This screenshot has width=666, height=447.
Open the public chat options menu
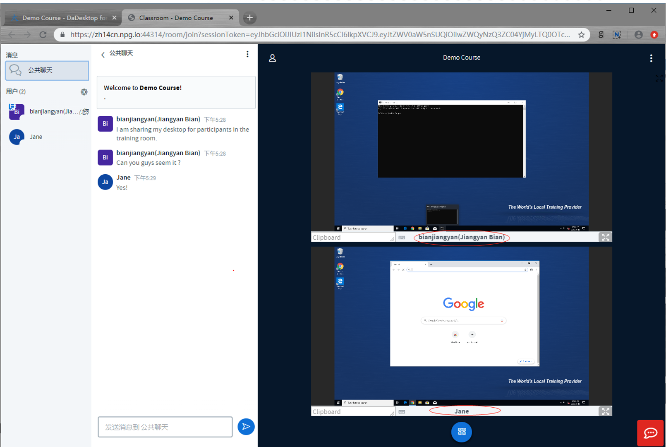point(247,54)
